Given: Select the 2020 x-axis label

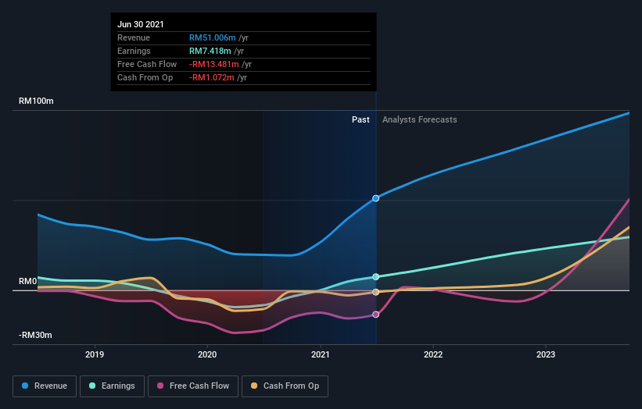Looking at the screenshot, I should [x=207, y=354].
